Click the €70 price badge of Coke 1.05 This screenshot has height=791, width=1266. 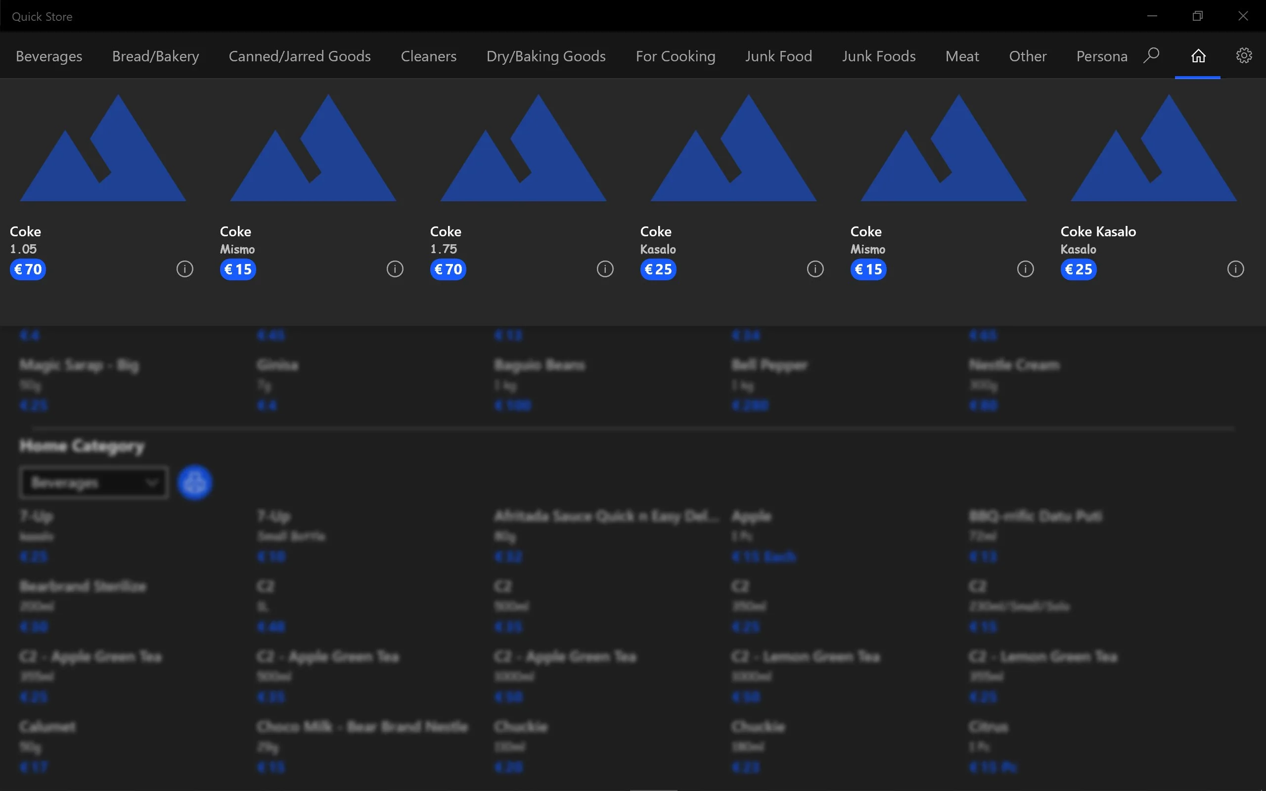[x=28, y=269]
